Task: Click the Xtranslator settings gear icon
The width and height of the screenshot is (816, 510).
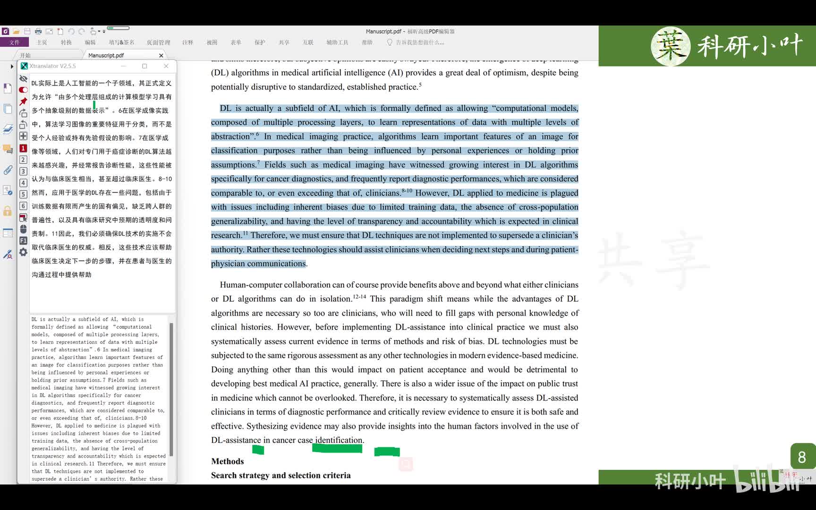Action: click(x=23, y=252)
